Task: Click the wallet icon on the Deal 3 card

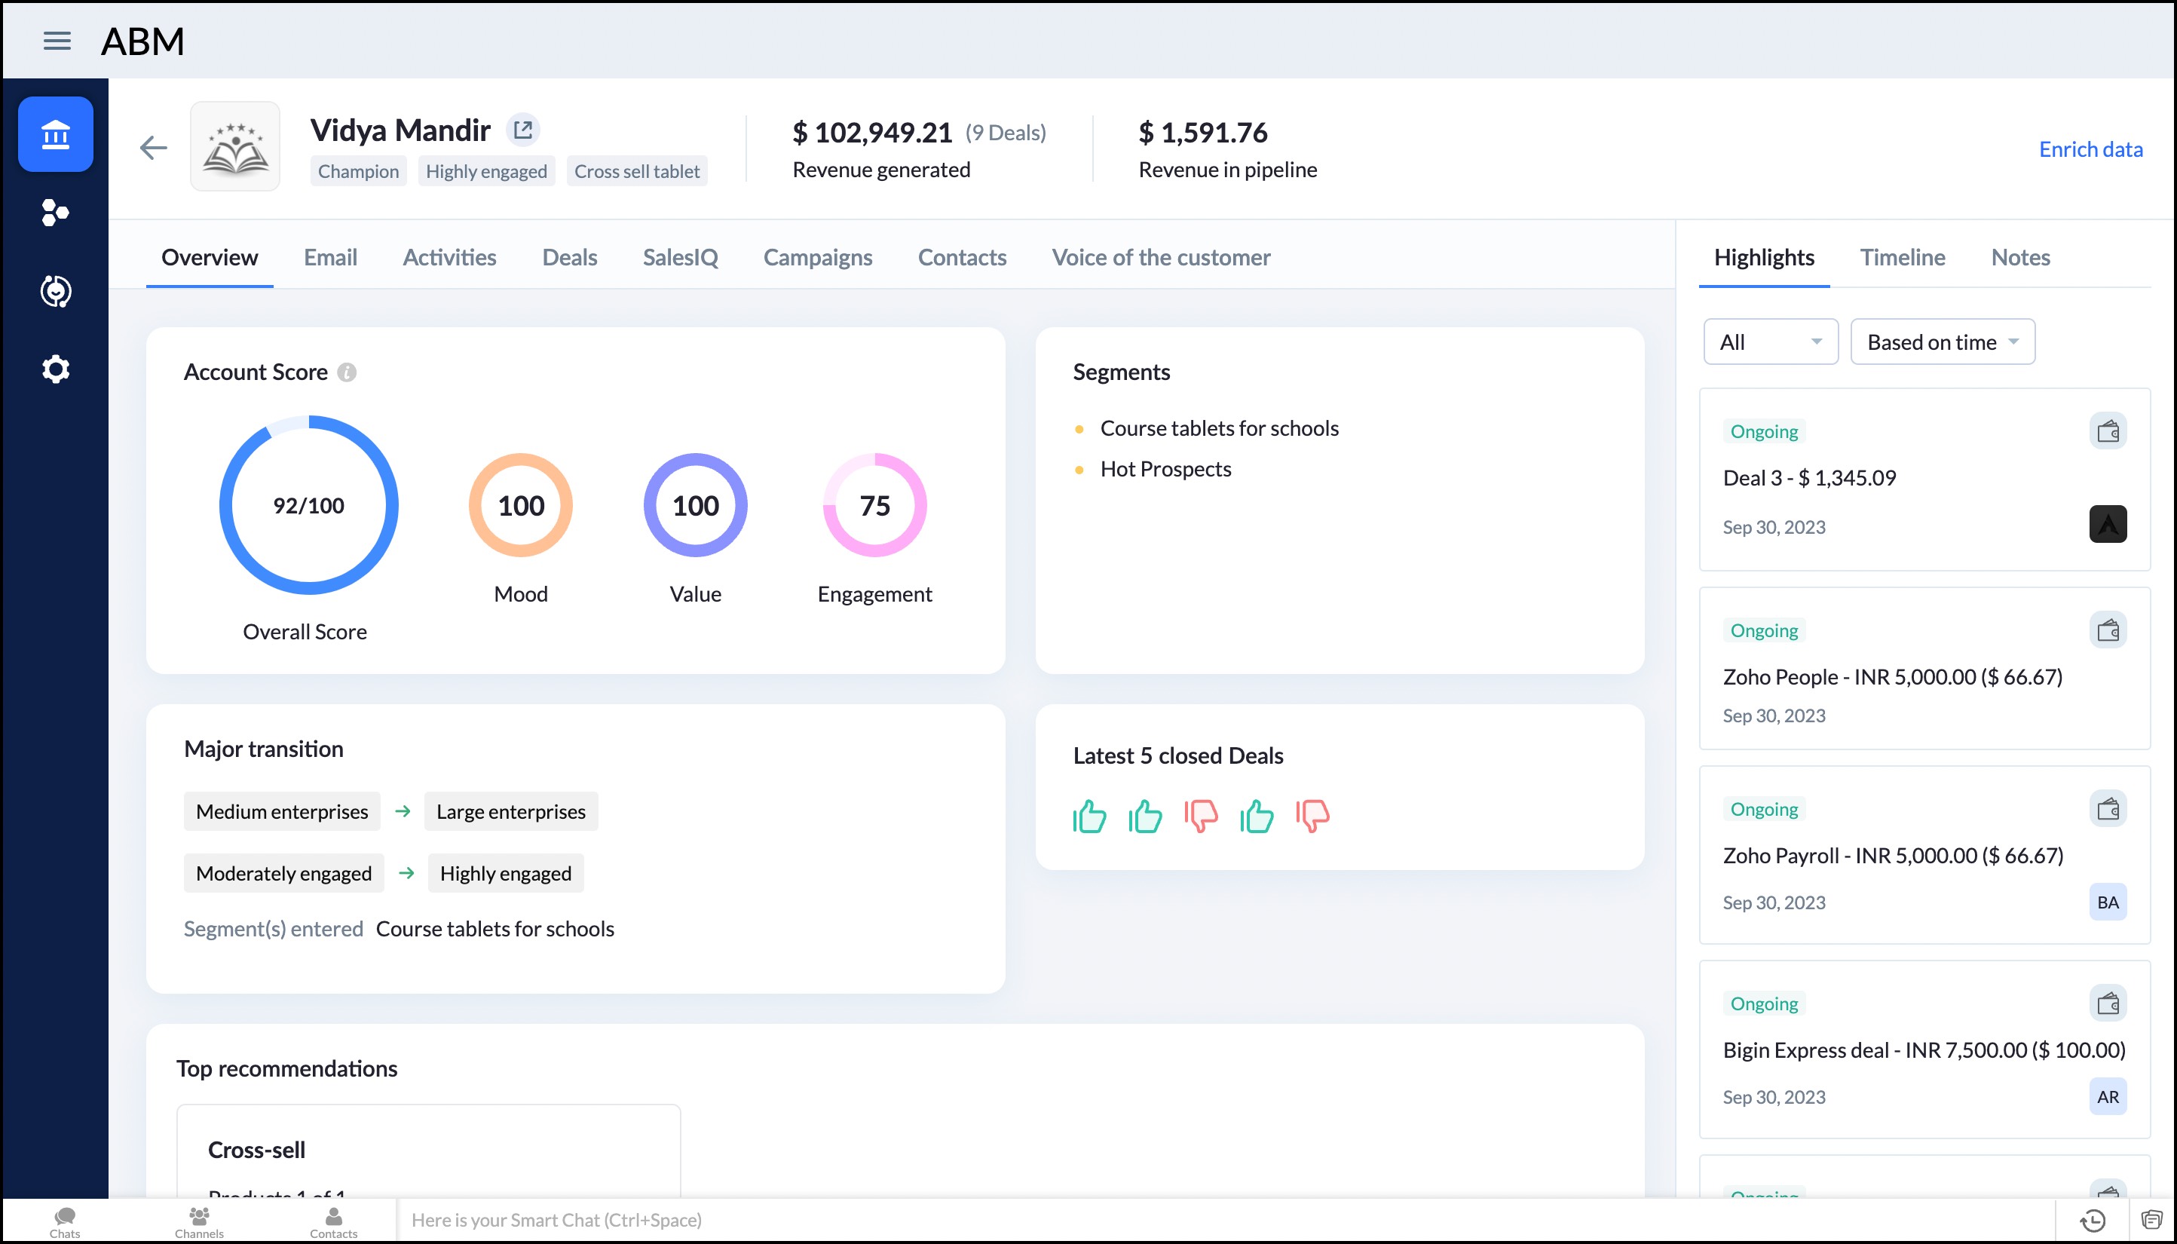Action: (x=2107, y=431)
